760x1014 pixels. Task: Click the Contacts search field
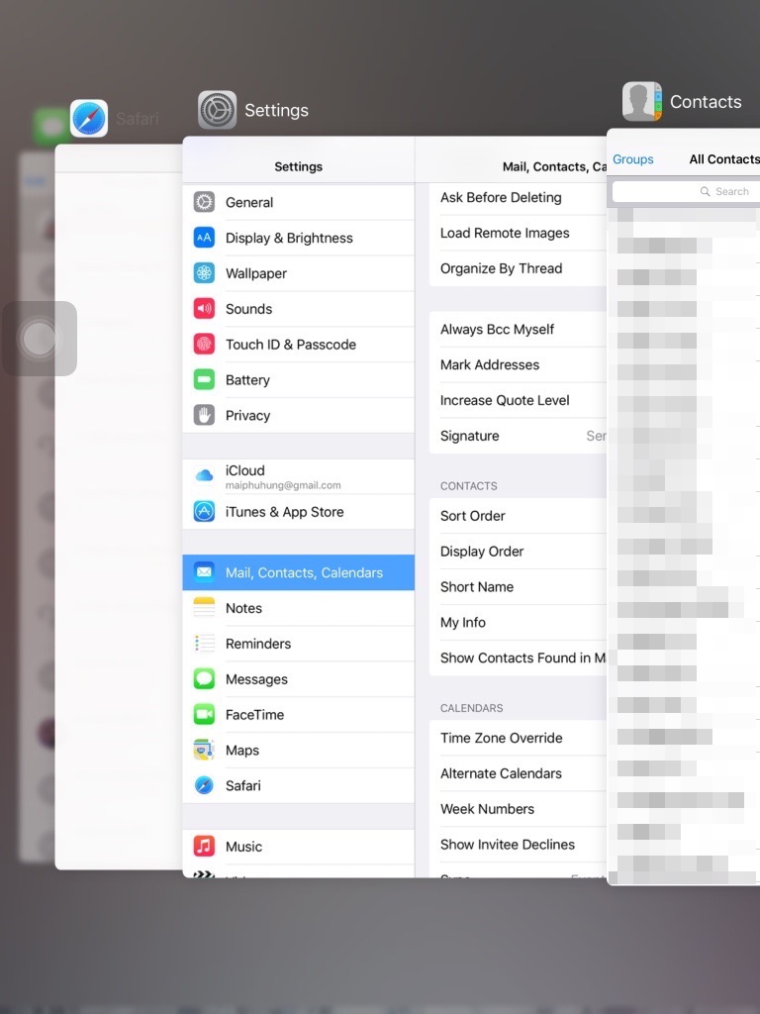coord(685,191)
